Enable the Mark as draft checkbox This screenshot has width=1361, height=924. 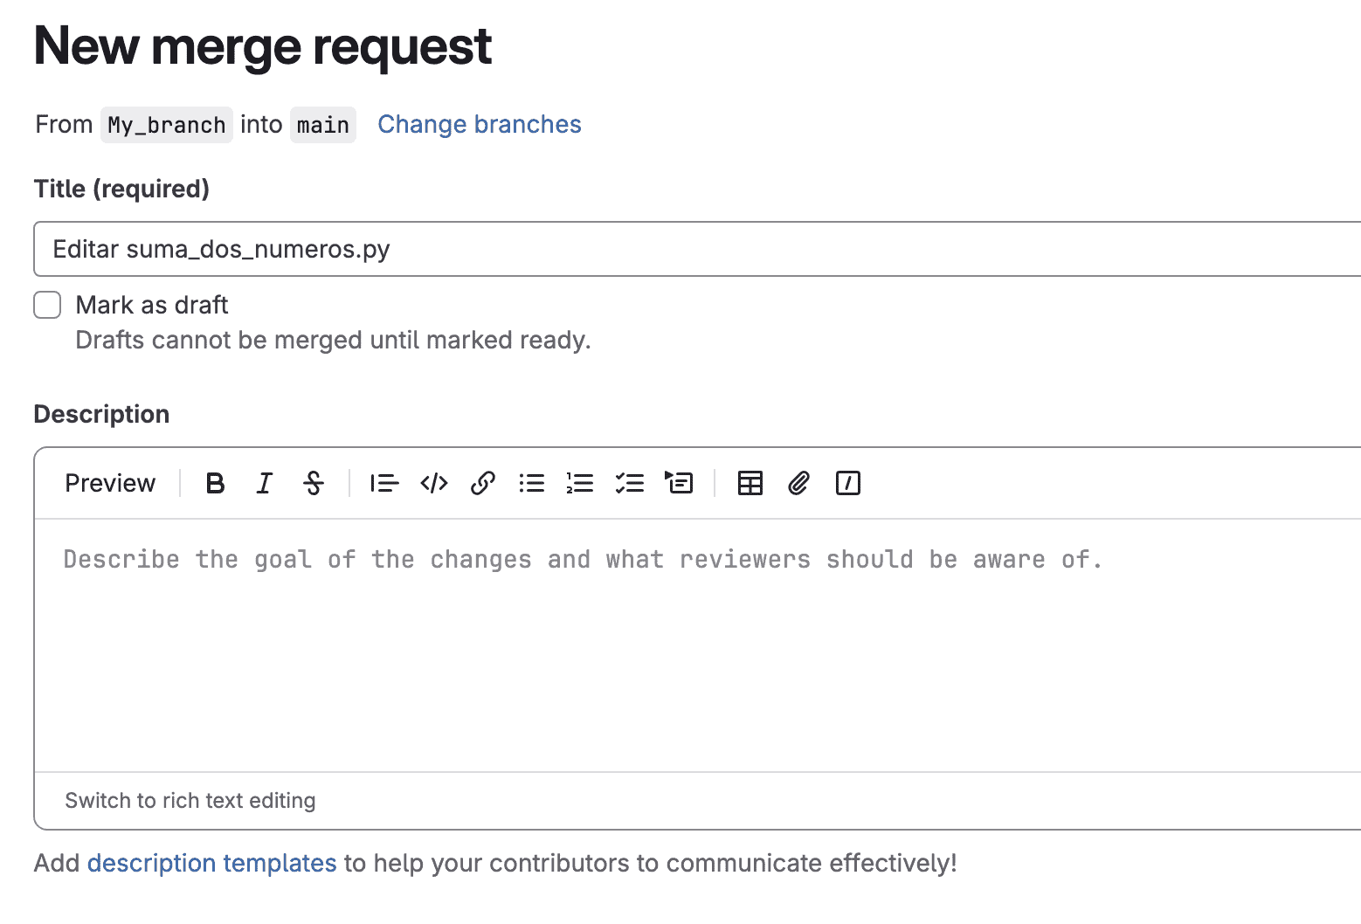tap(47, 305)
